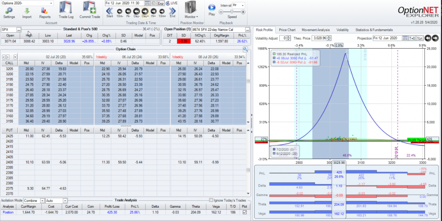
Task: Show previous expirations in option chain
Action: 4,57
